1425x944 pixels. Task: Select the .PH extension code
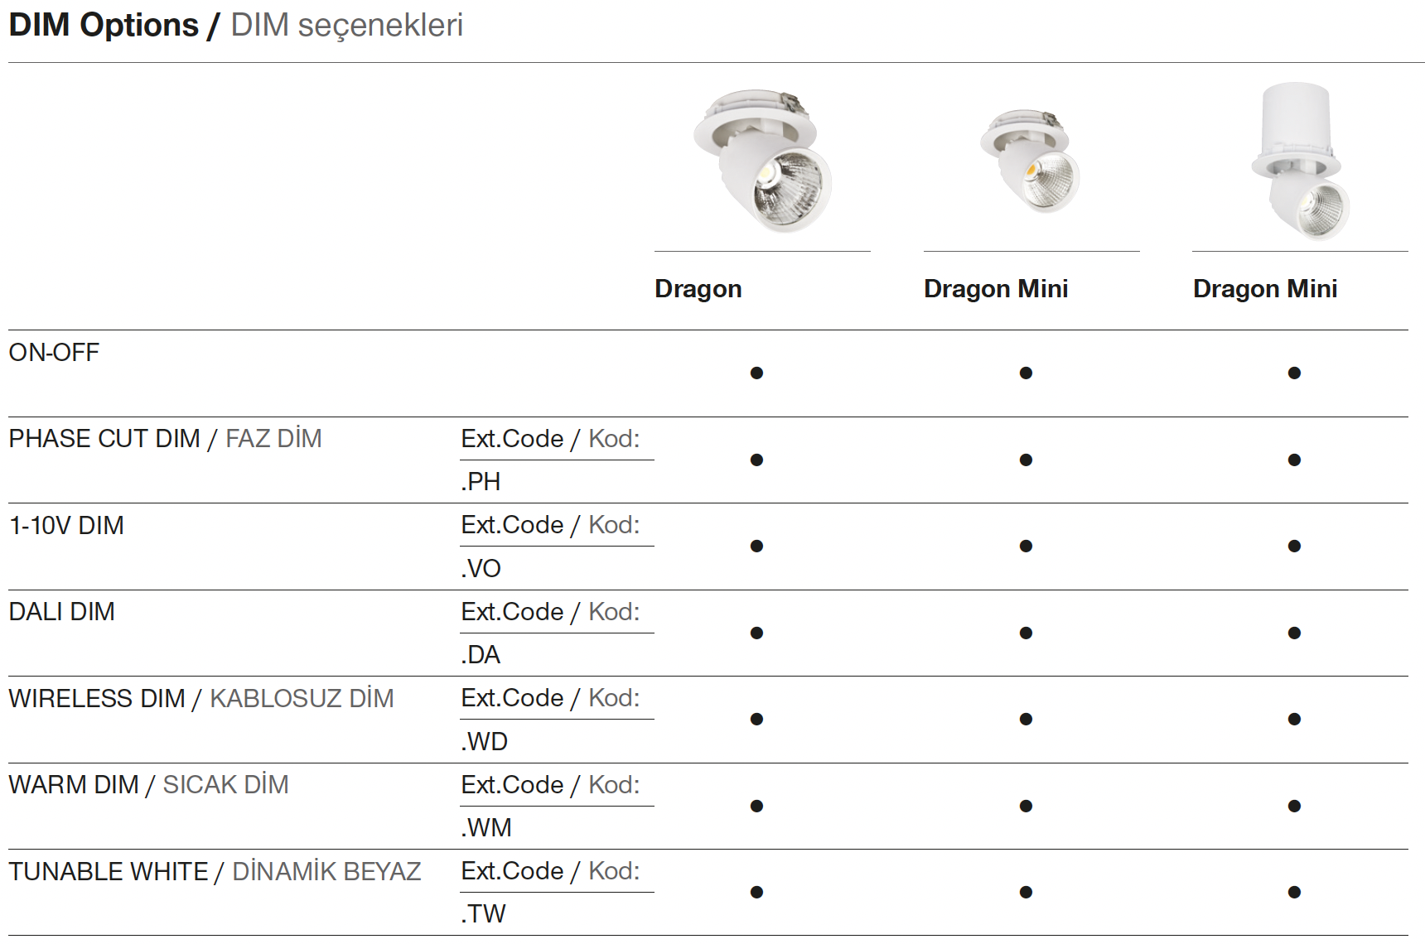481,482
